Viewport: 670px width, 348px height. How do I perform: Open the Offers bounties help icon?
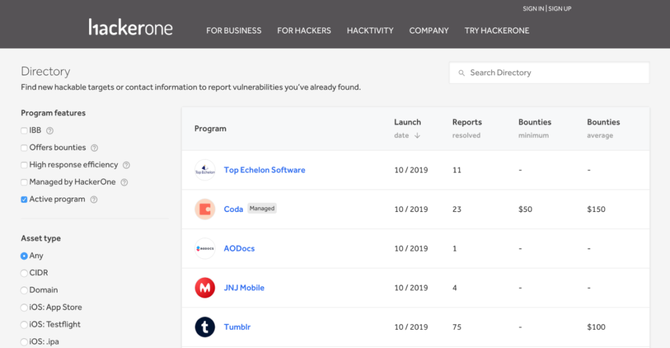[x=94, y=148]
